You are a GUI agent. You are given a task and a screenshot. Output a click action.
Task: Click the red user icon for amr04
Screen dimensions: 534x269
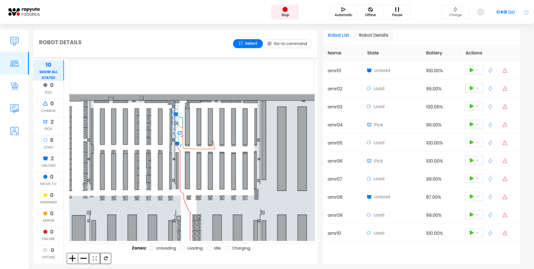coord(505,125)
